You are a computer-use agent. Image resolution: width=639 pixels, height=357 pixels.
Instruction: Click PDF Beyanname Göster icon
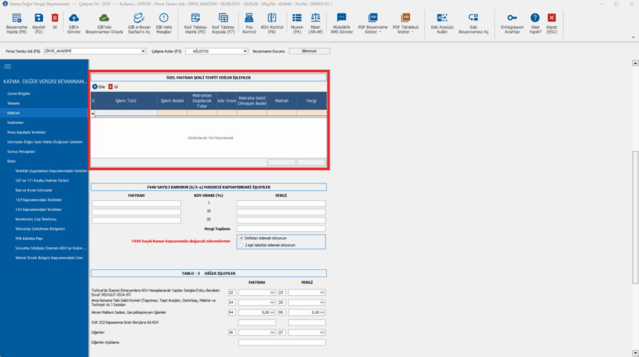coord(373,18)
